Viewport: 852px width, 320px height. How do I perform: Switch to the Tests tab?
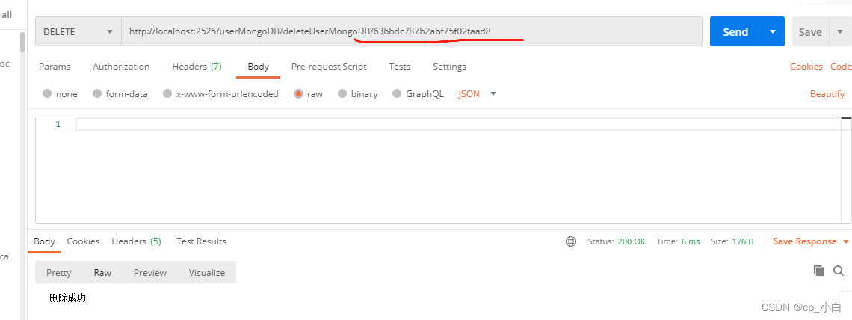pos(399,67)
